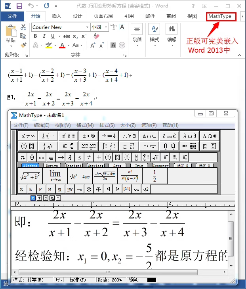Insert the π symbol from small bar

23,157
